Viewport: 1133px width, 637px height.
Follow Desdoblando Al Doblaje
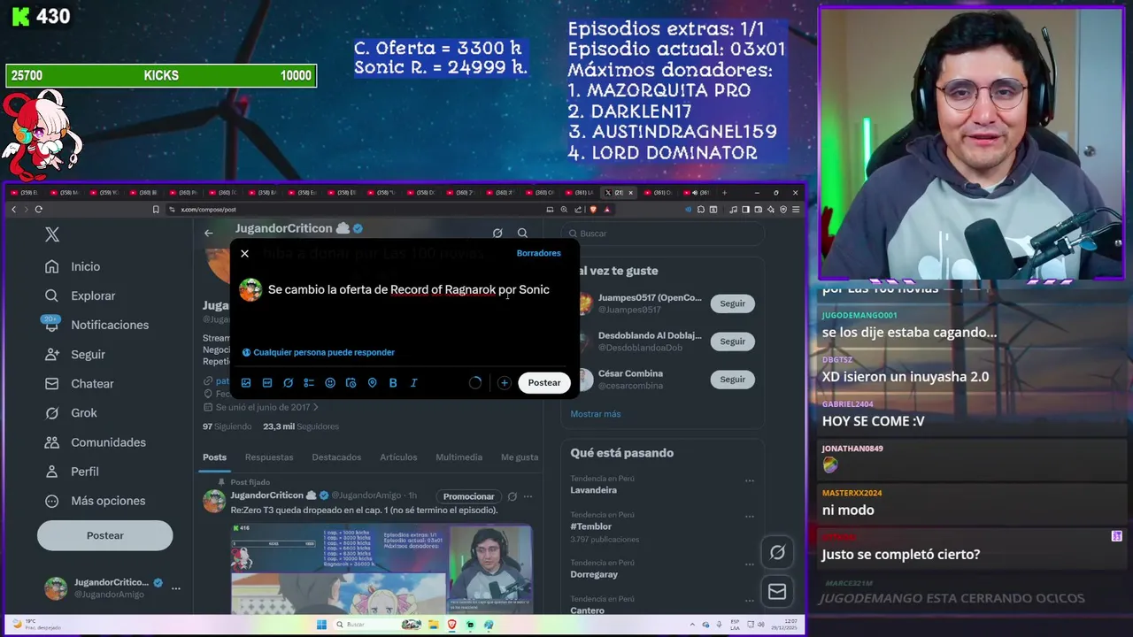[x=732, y=342]
